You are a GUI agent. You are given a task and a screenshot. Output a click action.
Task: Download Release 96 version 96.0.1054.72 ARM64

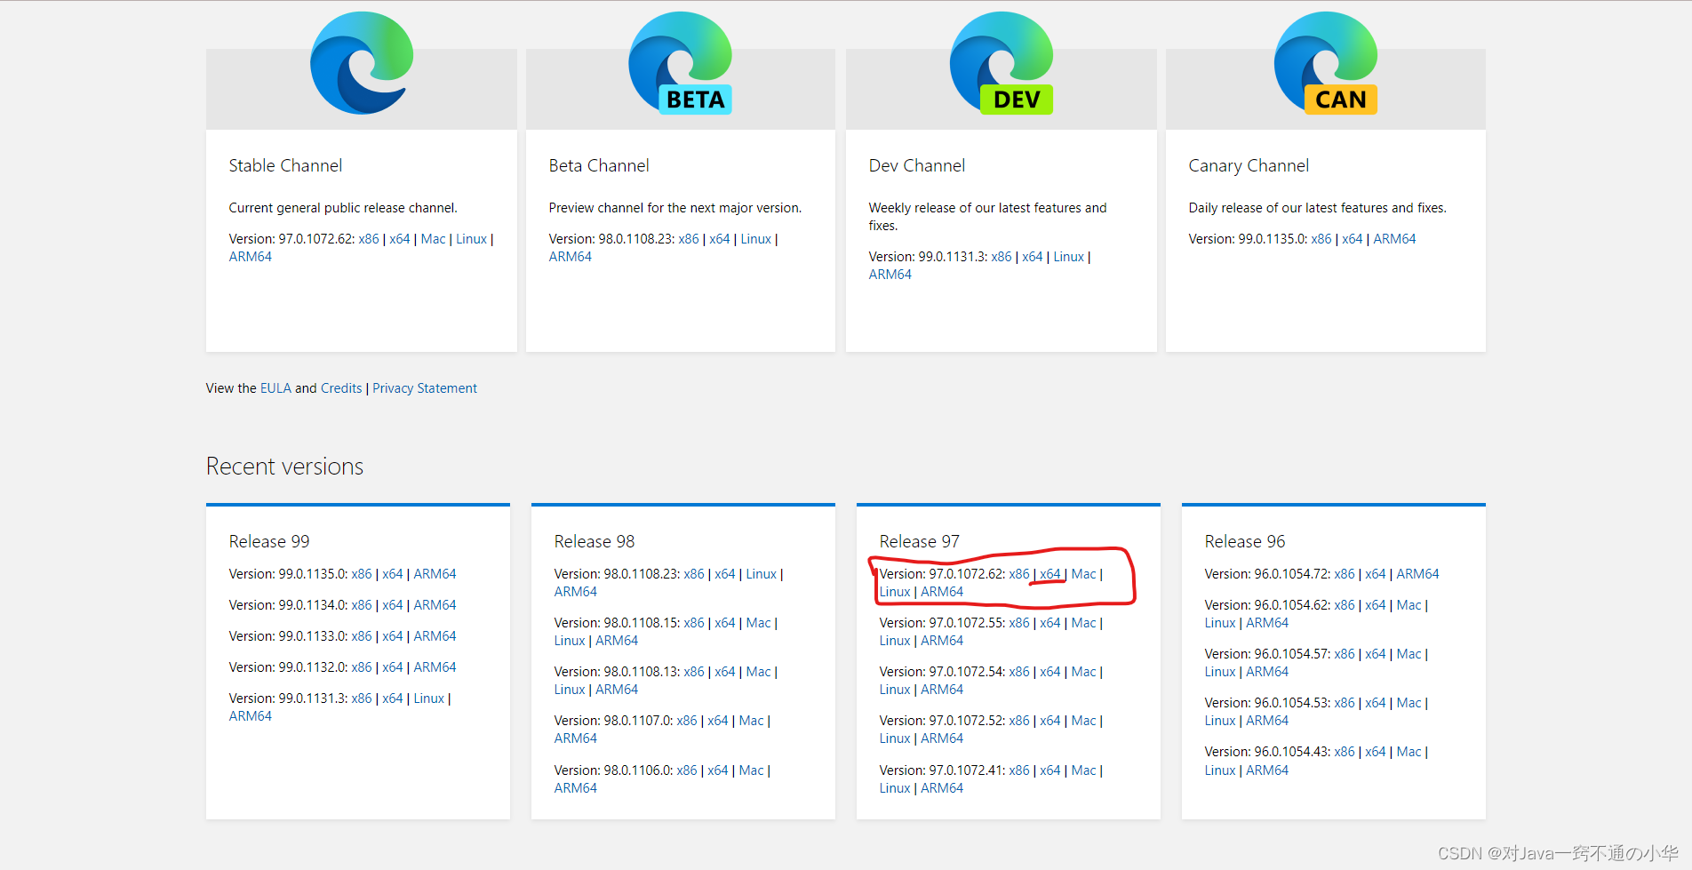click(x=1417, y=574)
